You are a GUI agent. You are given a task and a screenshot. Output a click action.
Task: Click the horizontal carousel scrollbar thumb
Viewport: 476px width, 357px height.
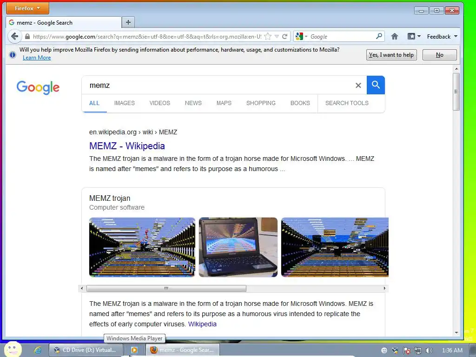pos(166,288)
